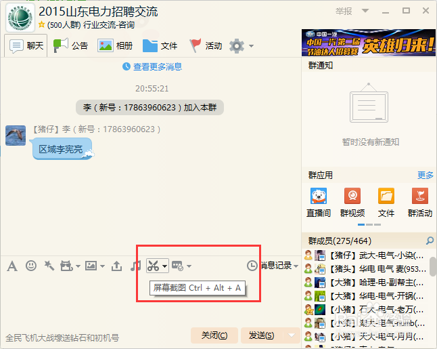Click the first page indicator dot under 群应用

[361, 224]
